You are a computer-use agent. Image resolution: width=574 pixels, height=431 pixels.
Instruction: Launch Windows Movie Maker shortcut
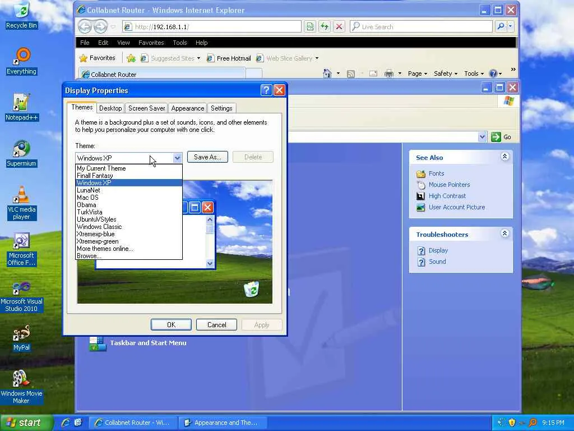[22, 387]
